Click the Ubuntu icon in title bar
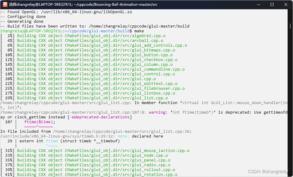Viewport: 293px width, 177px height. (x=5, y=4)
